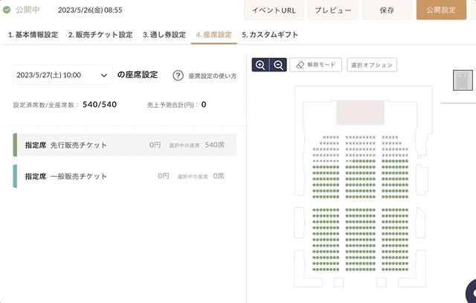The width and height of the screenshot is (476, 303).
Task: Click the プレビュー button
Action: pos(333,10)
